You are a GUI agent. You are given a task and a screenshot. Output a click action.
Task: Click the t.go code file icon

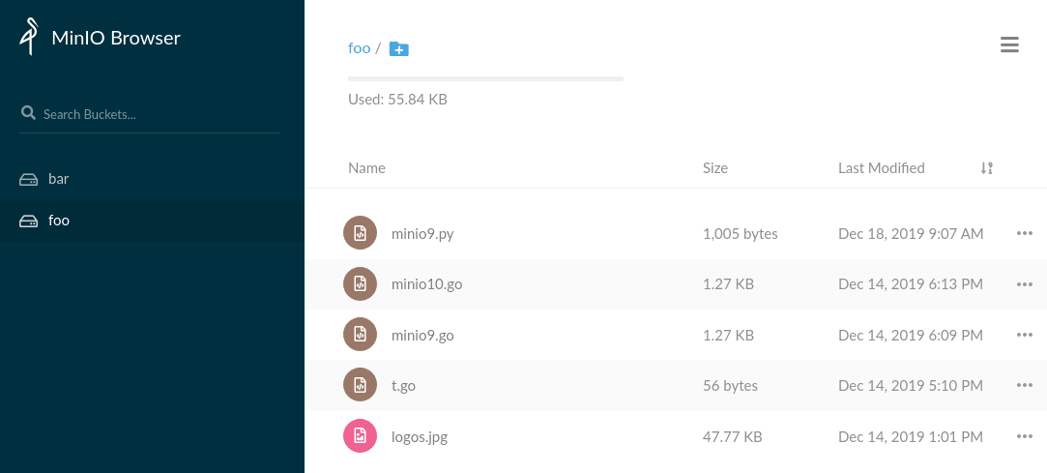point(360,385)
